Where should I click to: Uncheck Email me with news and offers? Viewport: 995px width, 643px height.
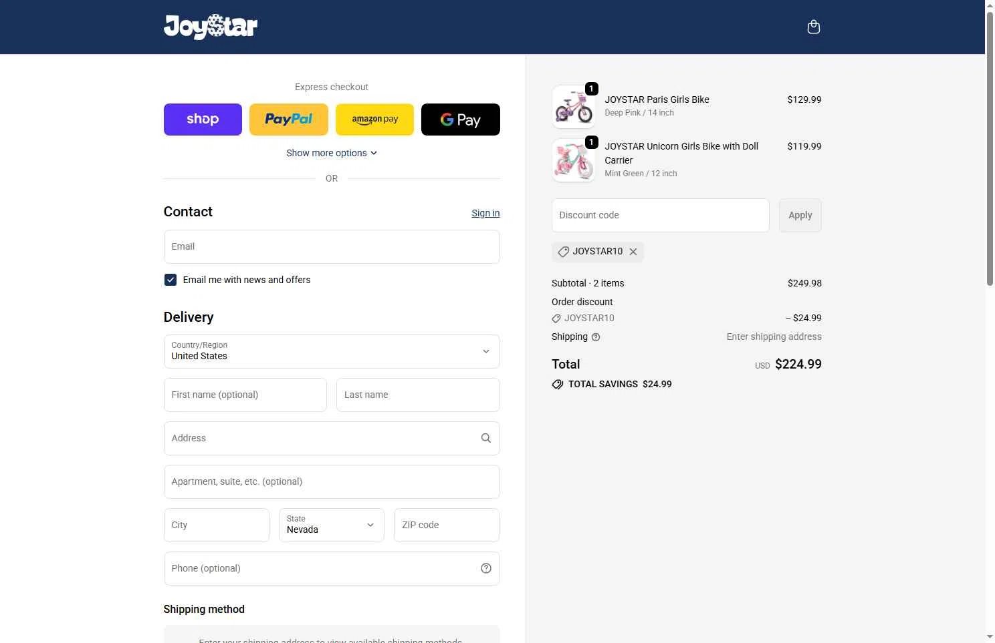[x=171, y=280]
